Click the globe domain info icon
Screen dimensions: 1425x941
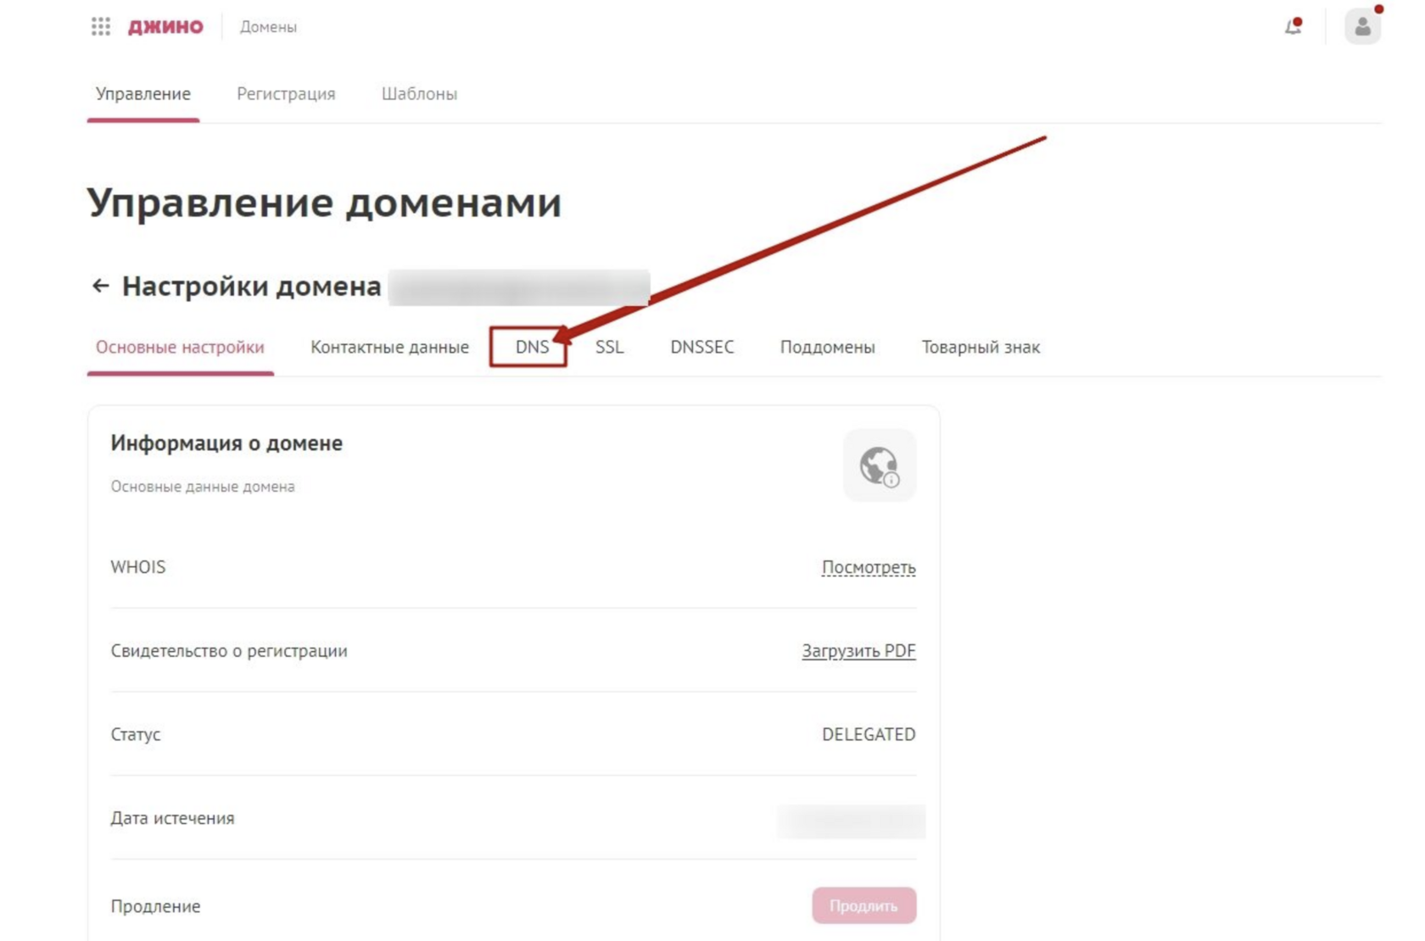(x=879, y=465)
